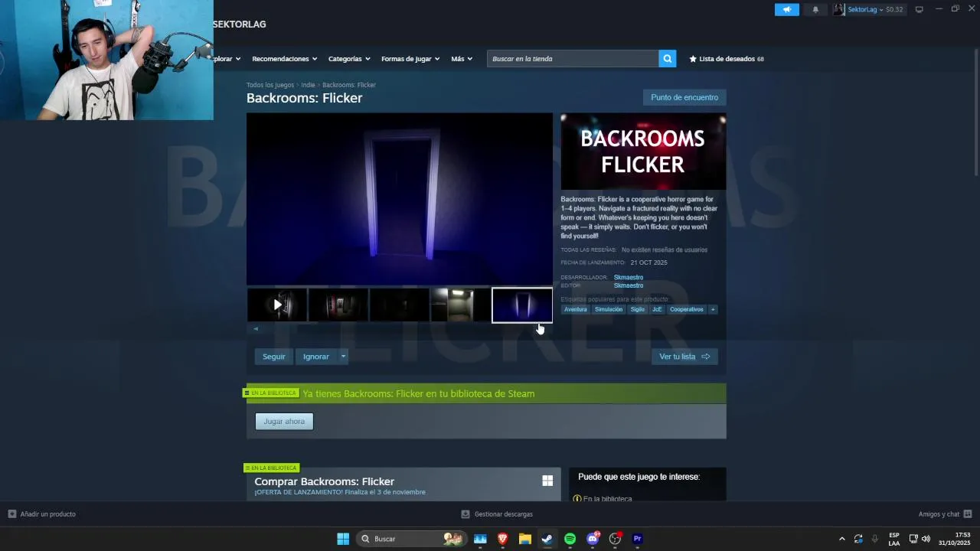Click the screenshot strip left scroll arrow

coord(256,329)
